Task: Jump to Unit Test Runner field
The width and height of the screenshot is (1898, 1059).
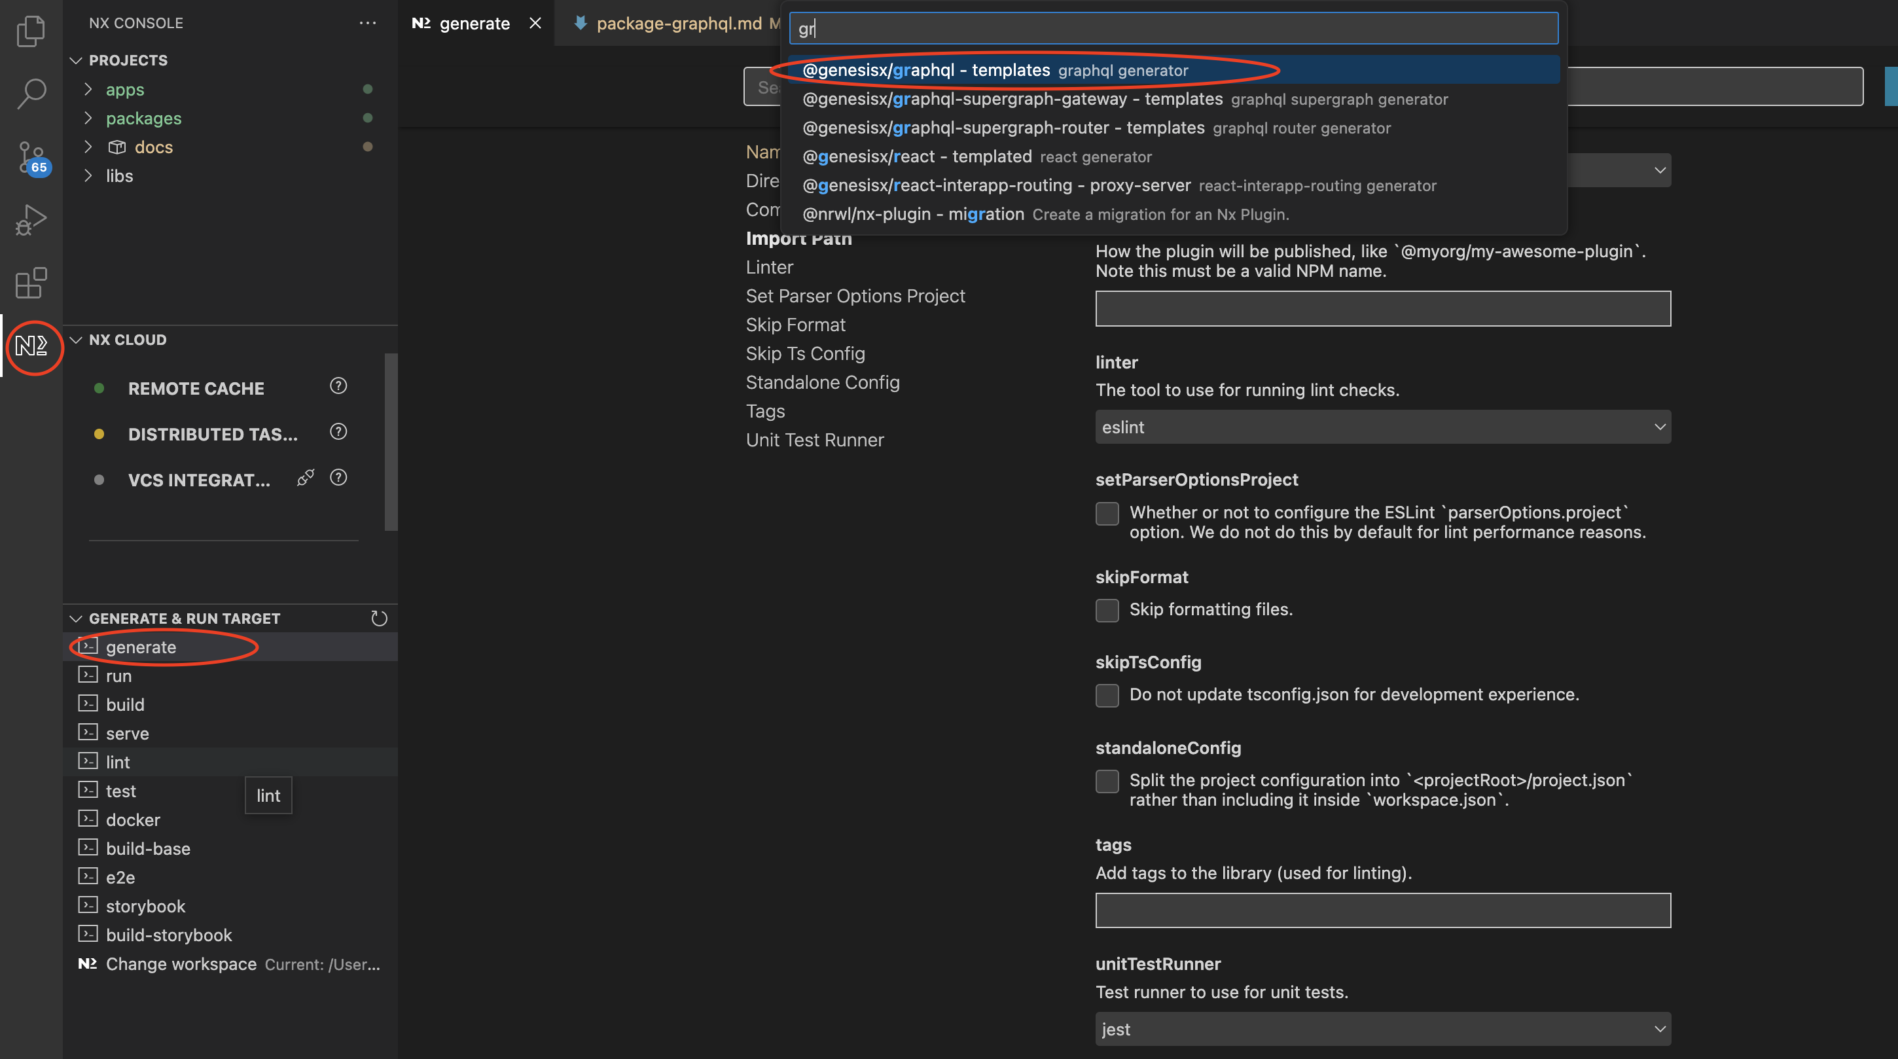Action: 814,439
